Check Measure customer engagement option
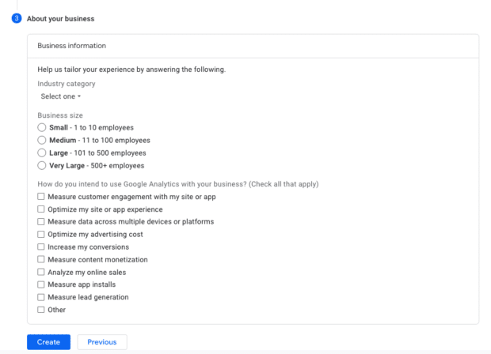The image size is (491, 354). 41,197
